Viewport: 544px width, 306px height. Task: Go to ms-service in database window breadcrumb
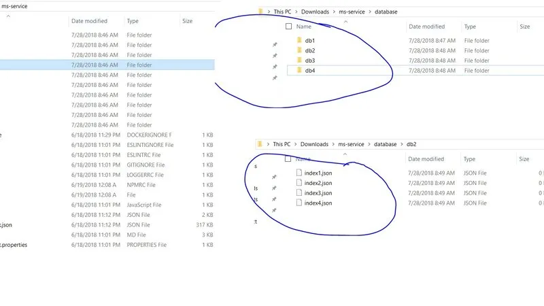pos(354,12)
